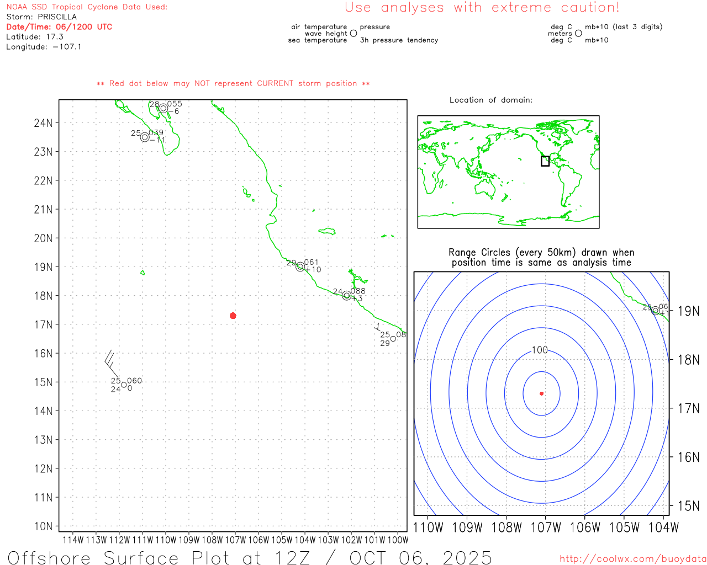The width and height of the screenshot is (707, 565).
Task: Click the "103W" longitude label on the main map
Action: click(x=328, y=540)
